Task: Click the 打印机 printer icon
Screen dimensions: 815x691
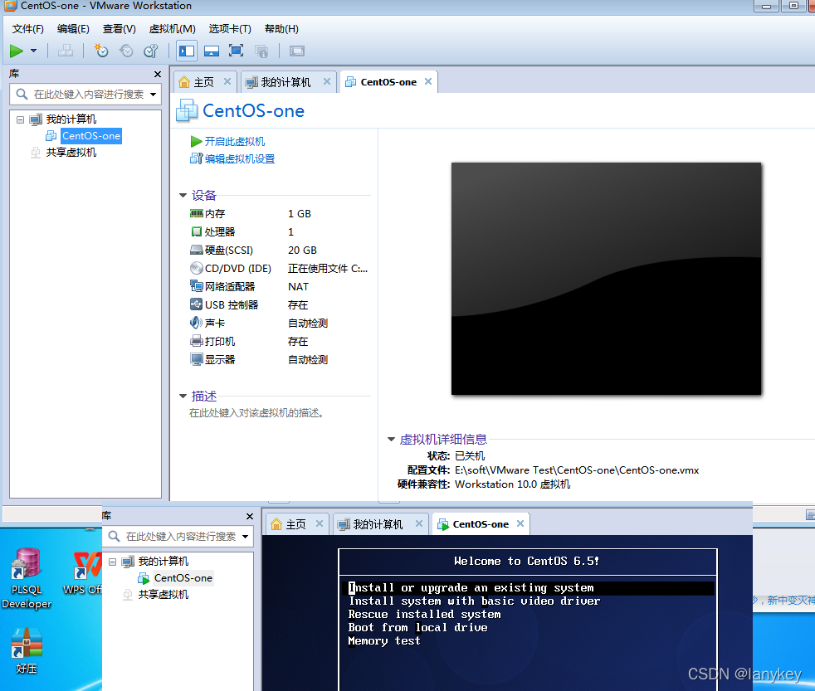Action: coord(197,341)
